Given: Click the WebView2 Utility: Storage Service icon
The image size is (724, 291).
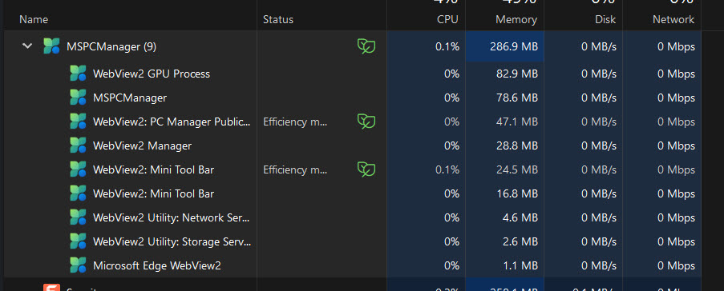Looking at the screenshot, I should tap(78, 241).
